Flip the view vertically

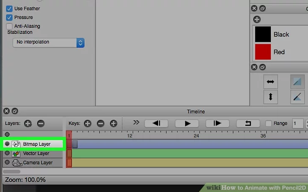pyautogui.click(x=270, y=97)
